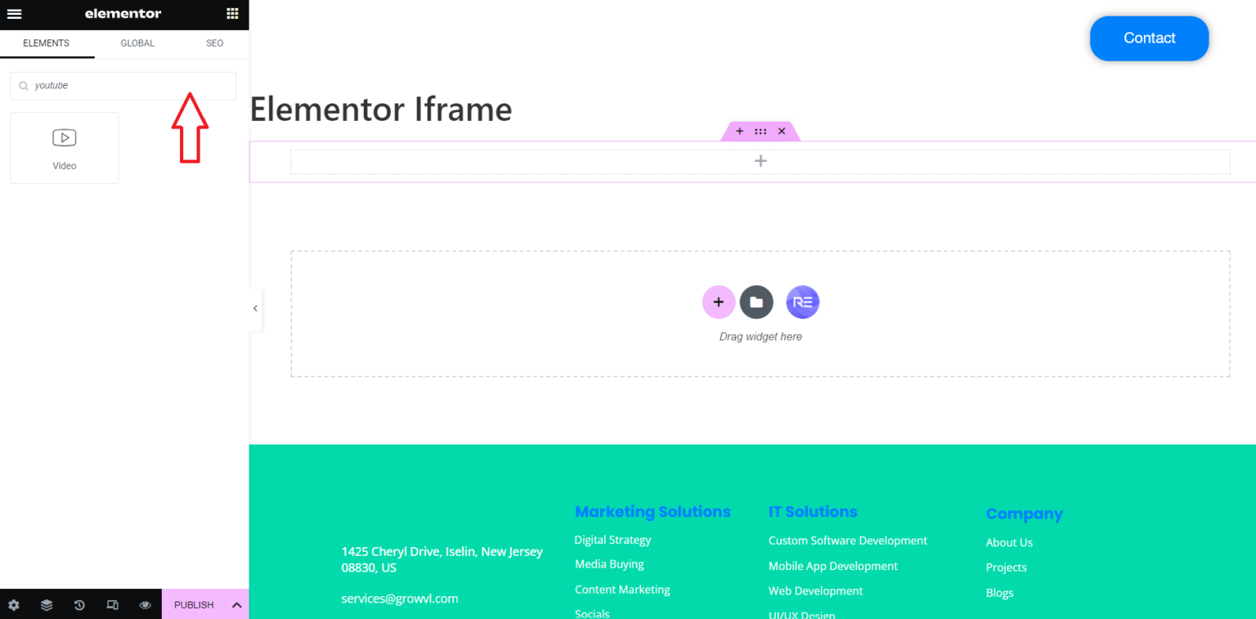The height and width of the screenshot is (619, 1256).
Task: Open the Elementor hamburger menu
Action: click(14, 14)
